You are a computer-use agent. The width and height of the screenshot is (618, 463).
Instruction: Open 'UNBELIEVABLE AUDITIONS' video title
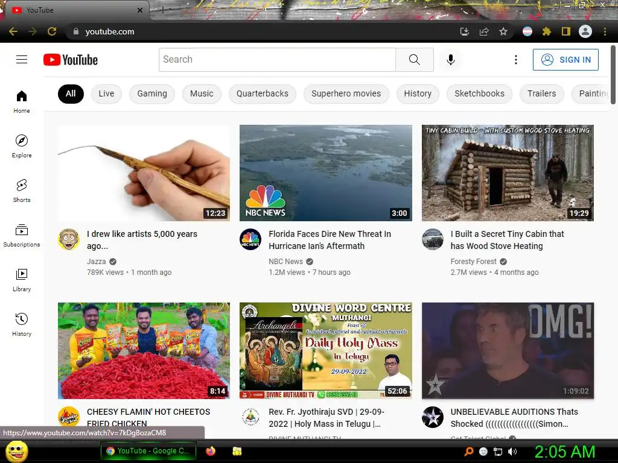(x=514, y=418)
